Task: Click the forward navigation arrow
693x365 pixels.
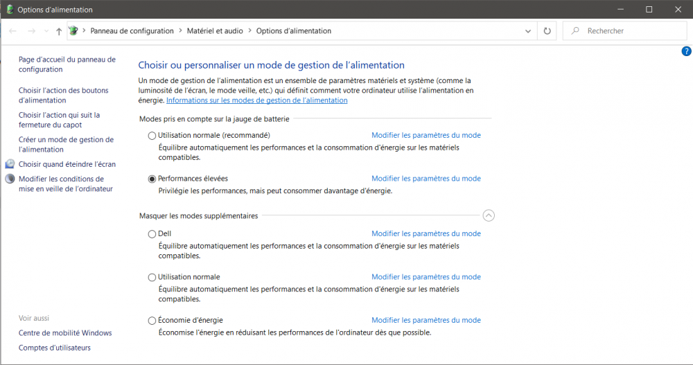Action: point(31,31)
